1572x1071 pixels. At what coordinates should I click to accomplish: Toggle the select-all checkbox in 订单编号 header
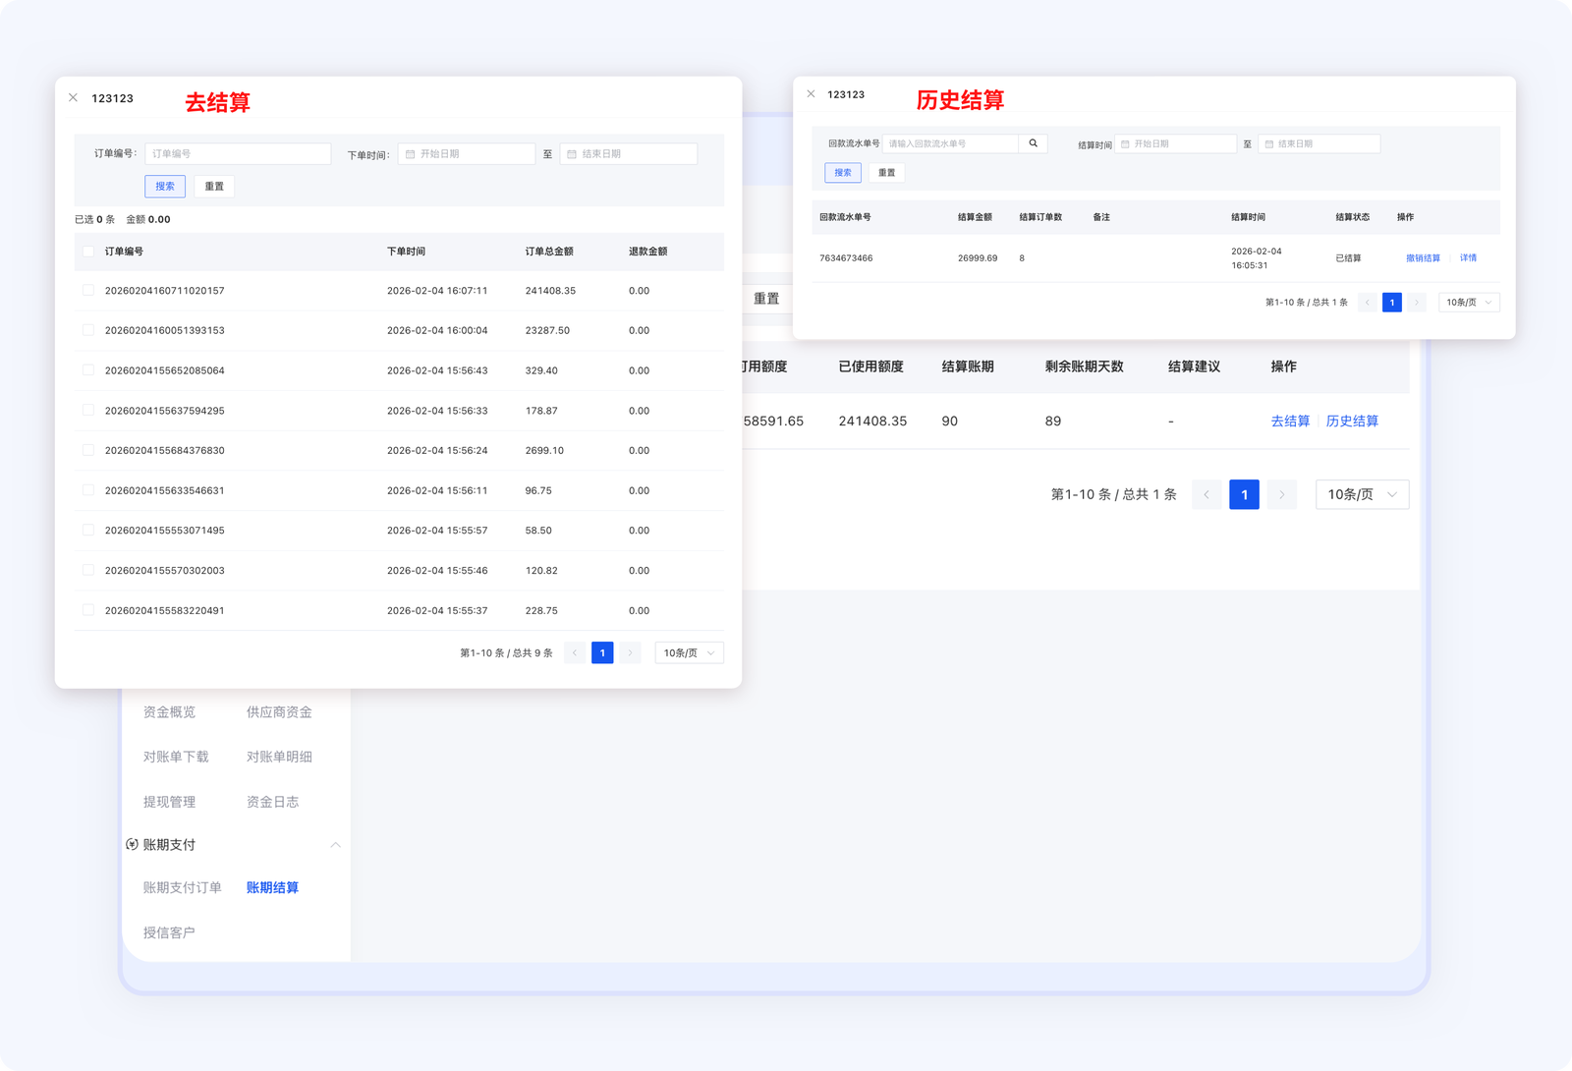point(88,252)
